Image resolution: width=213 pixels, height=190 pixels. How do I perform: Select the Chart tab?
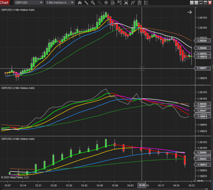click(5, 3)
